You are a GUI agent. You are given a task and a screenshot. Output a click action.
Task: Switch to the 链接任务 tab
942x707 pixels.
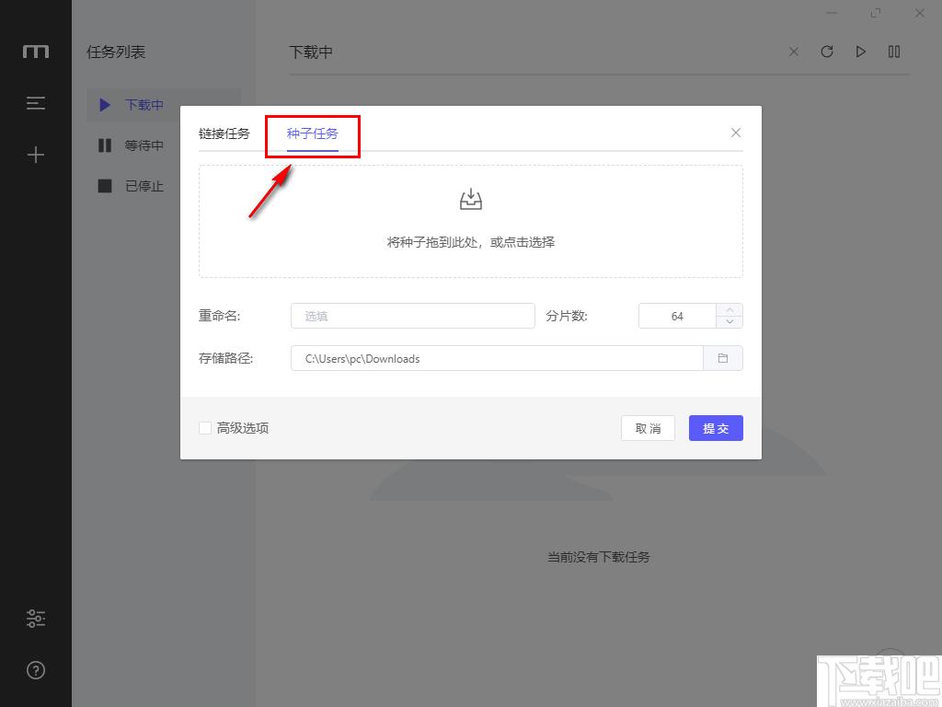pos(224,133)
